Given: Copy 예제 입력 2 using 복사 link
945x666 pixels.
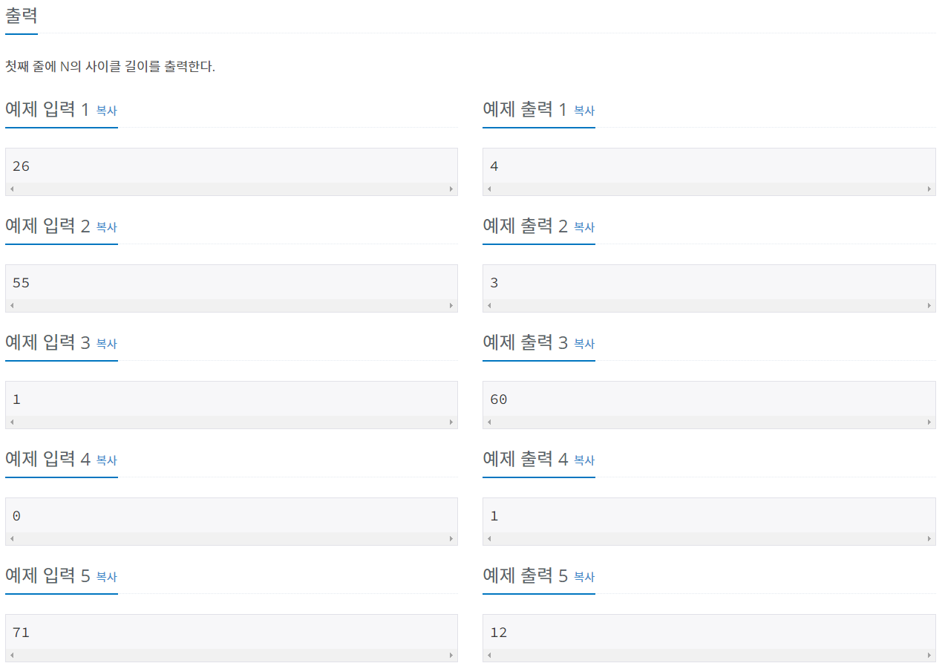Looking at the screenshot, I should [106, 227].
